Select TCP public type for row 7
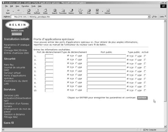This screenshot has height=132, width=168. click(128, 79)
